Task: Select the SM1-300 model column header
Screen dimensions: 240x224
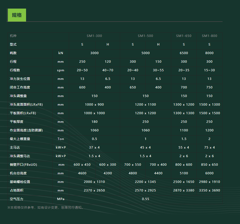Action: point(94,36)
